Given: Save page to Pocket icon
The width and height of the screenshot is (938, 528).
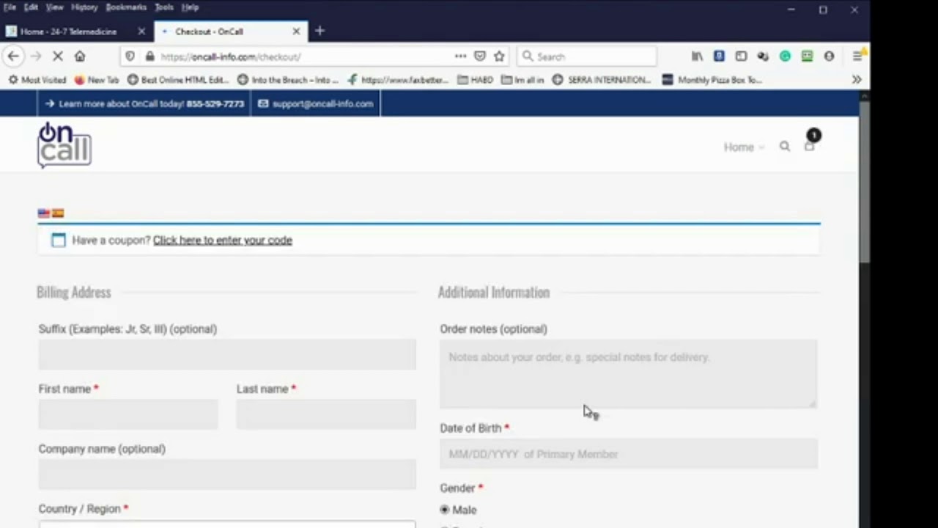Looking at the screenshot, I should coord(480,56).
